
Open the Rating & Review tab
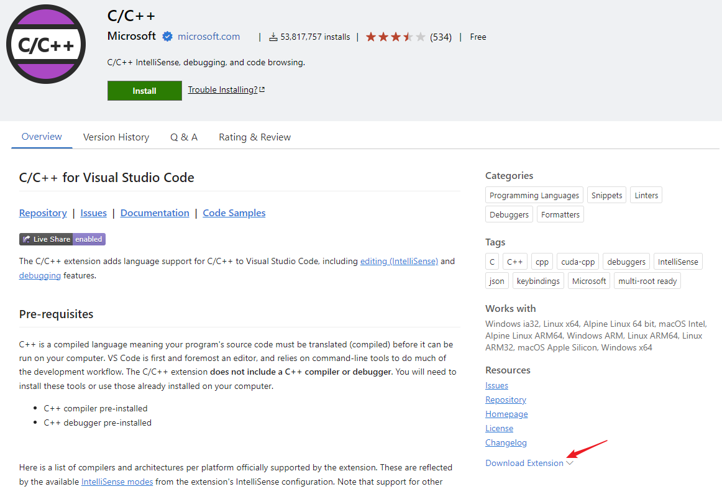(x=255, y=137)
